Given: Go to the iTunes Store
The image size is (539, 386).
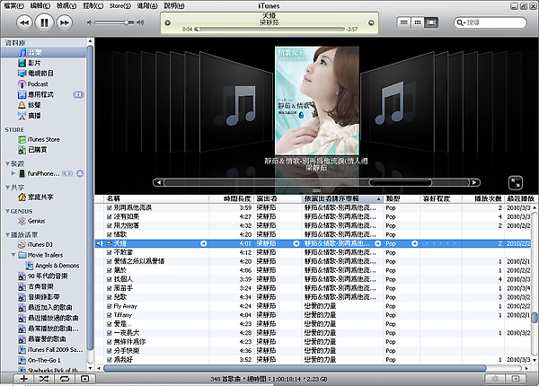Looking at the screenshot, I should click(43, 139).
